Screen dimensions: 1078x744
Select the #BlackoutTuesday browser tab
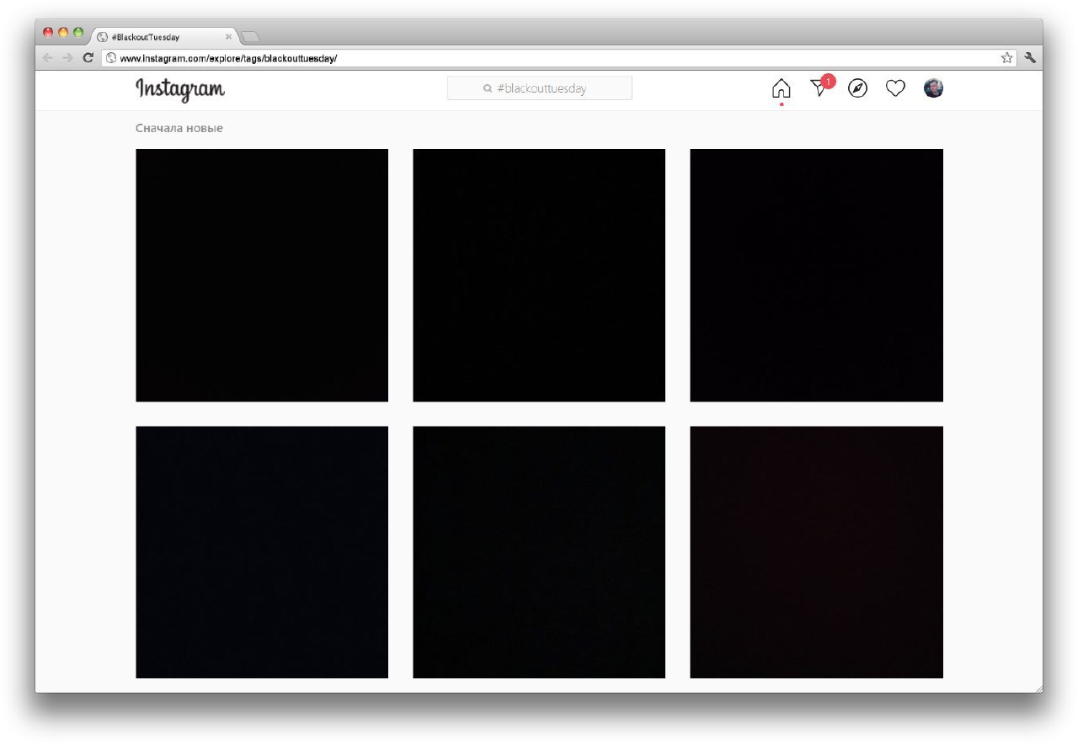pyautogui.click(x=163, y=37)
